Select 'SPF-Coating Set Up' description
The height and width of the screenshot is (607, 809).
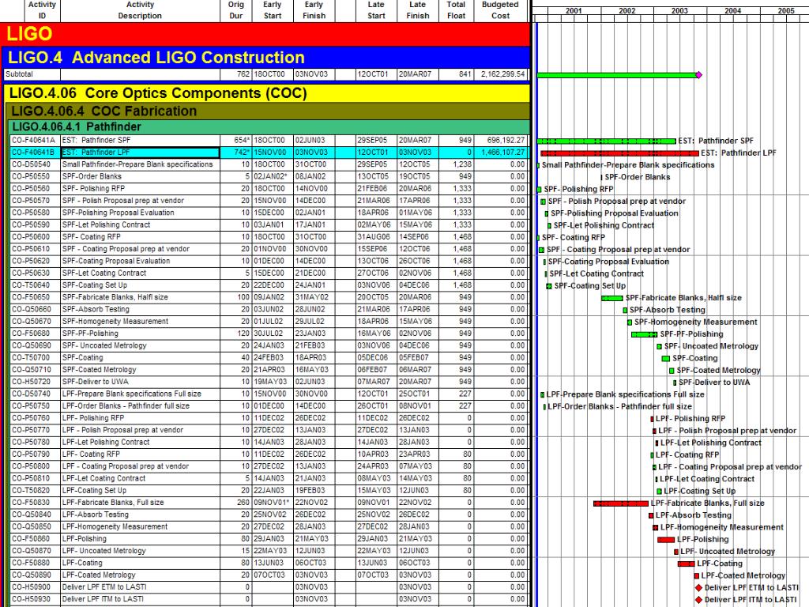click(95, 285)
